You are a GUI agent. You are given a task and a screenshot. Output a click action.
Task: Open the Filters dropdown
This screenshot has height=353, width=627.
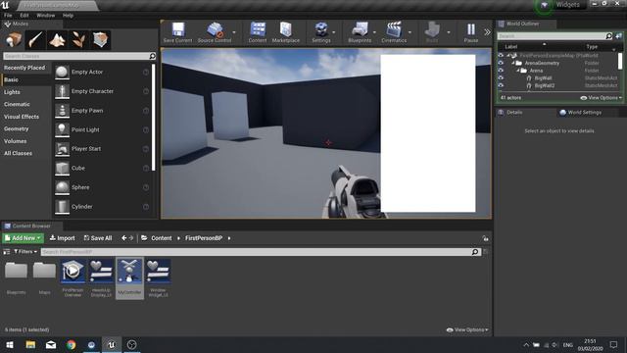(25, 252)
